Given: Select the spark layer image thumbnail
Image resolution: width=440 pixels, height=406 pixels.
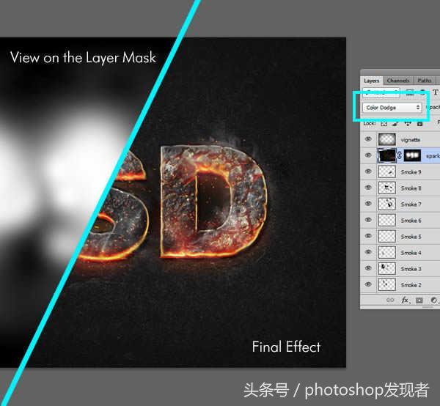Looking at the screenshot, I should coord(387,155).
